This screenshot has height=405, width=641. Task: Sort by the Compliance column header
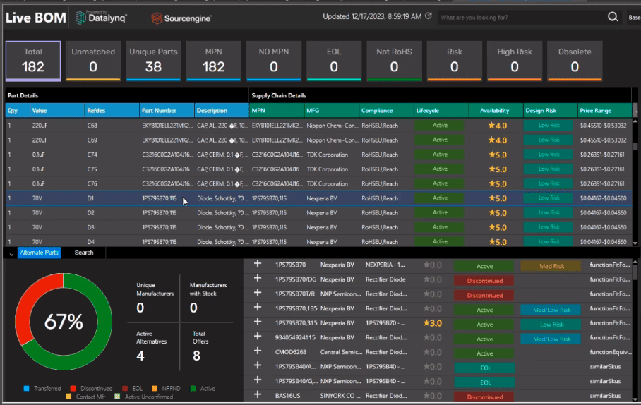coord(386,110)
